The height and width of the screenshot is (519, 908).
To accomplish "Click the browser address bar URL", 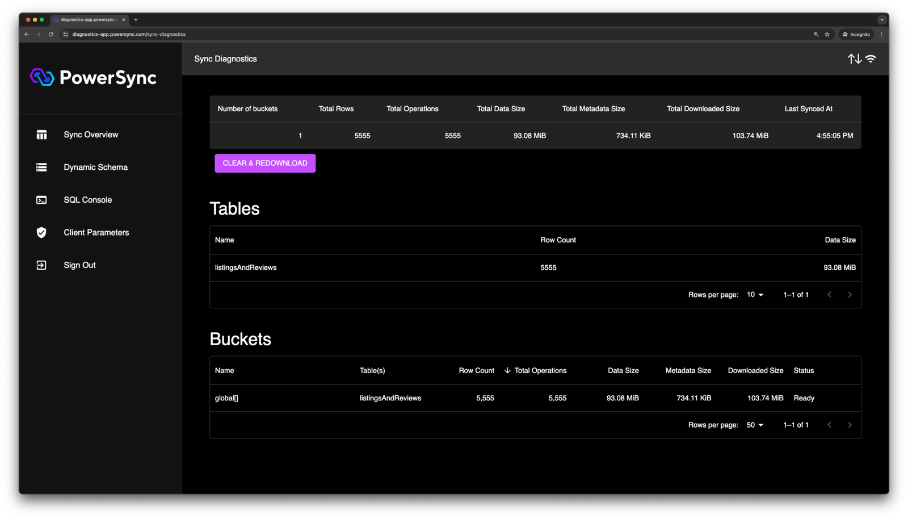I will click(129, 34).
